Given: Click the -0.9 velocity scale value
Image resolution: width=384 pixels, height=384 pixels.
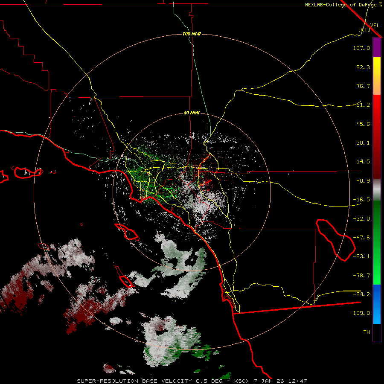Looking at the screenshot, I should (363, 181).
